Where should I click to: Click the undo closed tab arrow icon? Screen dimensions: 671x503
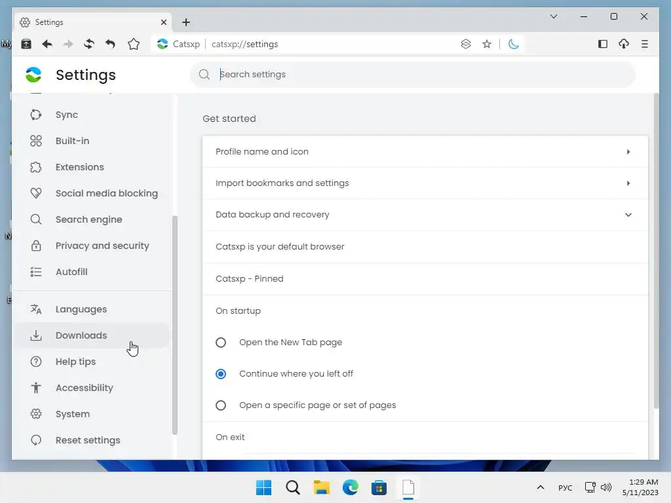click(110, 44)
